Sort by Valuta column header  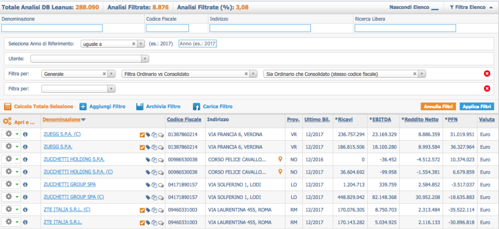pyautogui.click(x=487, y=120)
